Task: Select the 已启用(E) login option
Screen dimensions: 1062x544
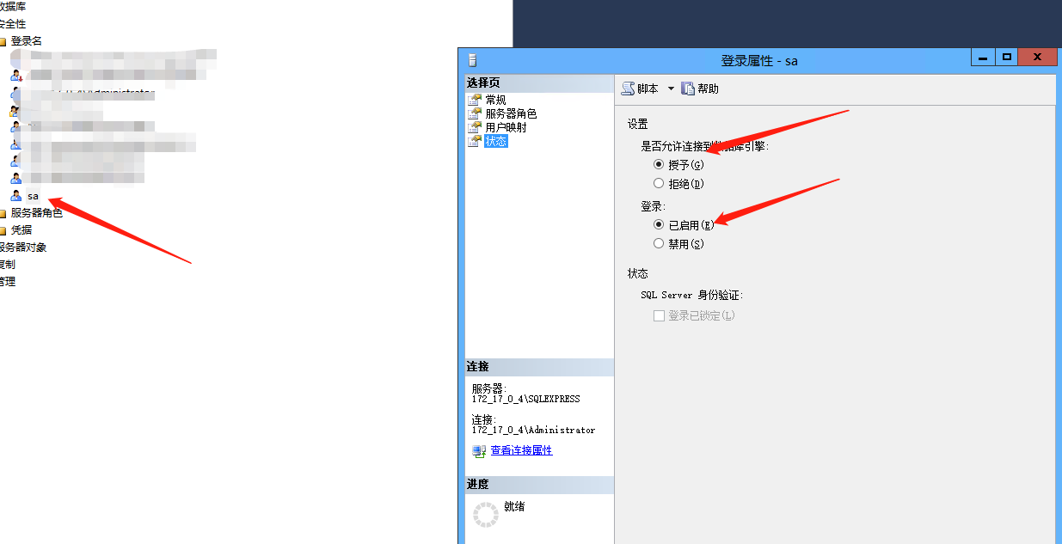Action: tap(659, 224)
